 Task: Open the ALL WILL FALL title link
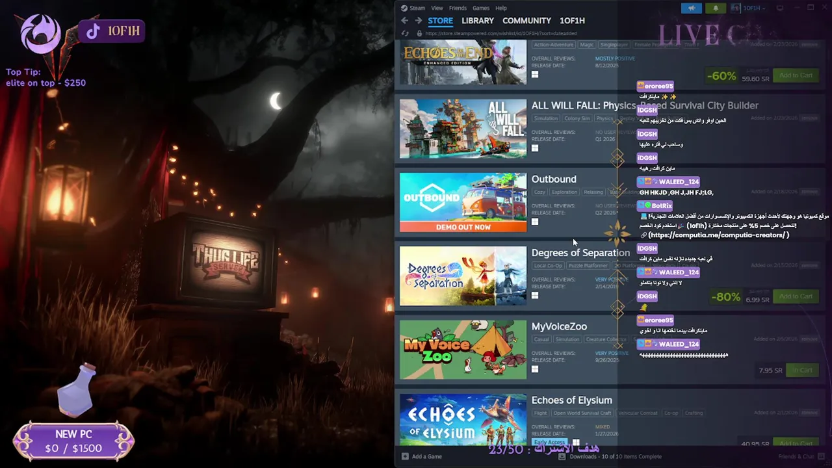pyautogui.click(x=645, y=105)
